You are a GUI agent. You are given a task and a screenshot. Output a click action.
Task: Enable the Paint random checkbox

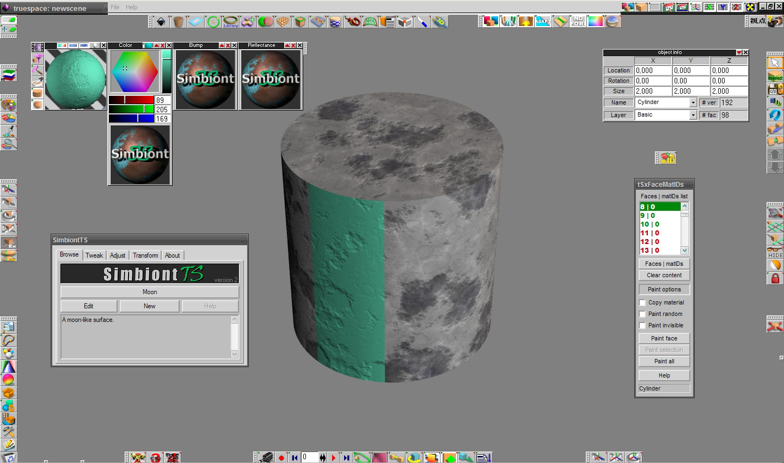pyautogui.click(x=642, y=314)
